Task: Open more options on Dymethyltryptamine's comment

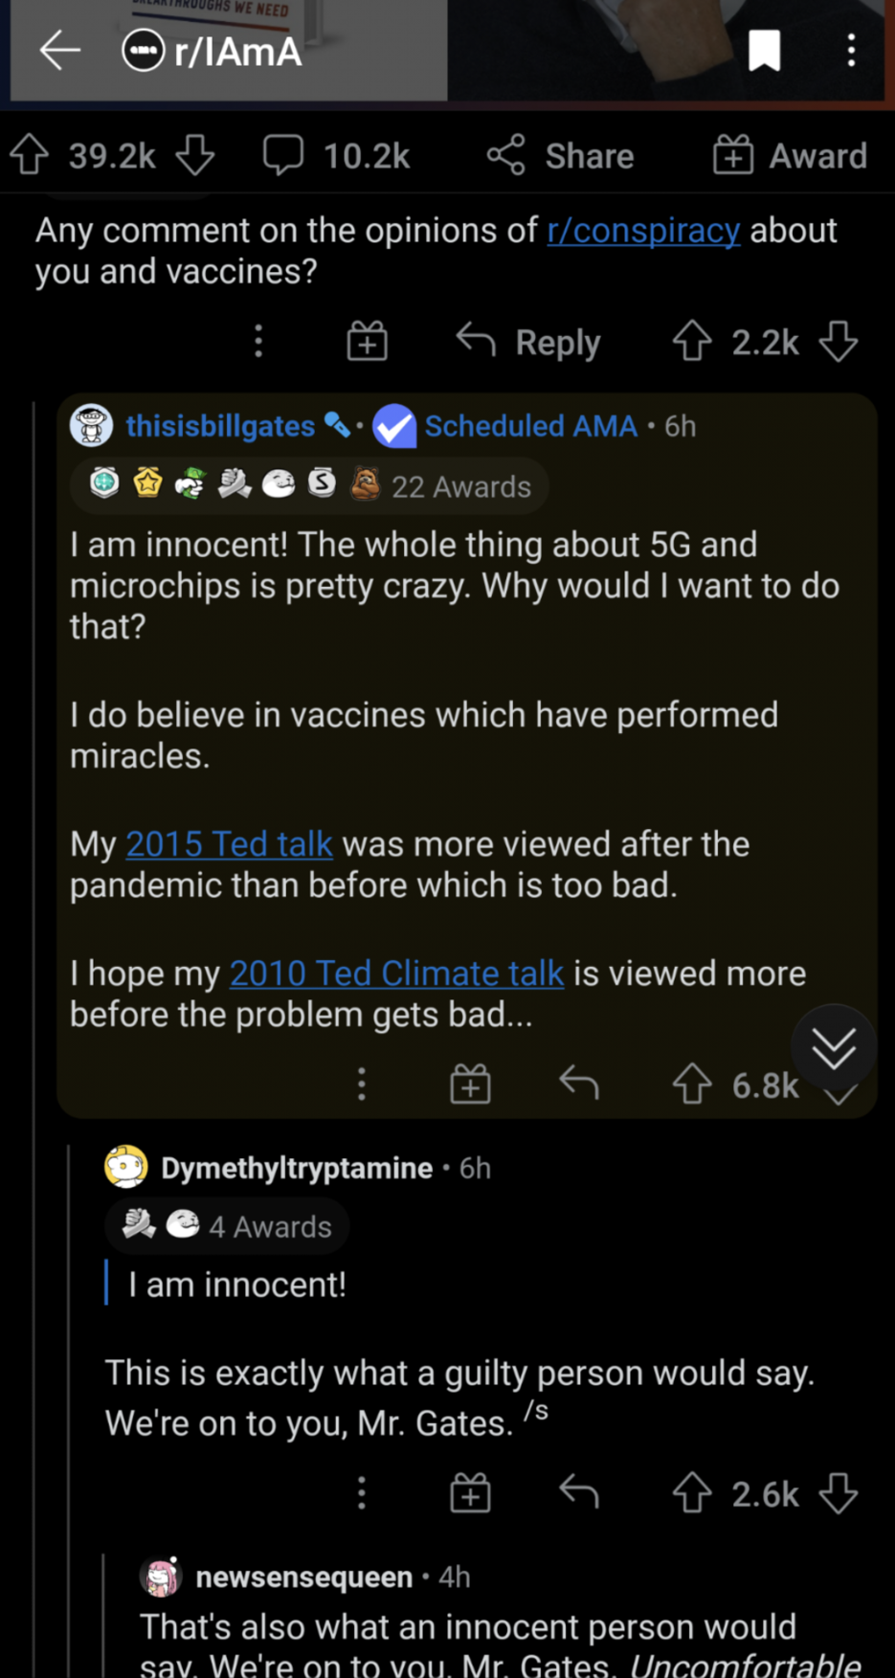Action: coord(362,1493)
